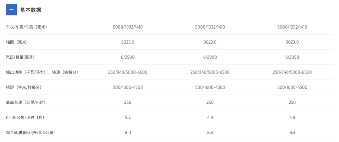Click 4.9 acceleration in the middle model column
This screenshot has width=339, height=142.
[x=210, y=117]
